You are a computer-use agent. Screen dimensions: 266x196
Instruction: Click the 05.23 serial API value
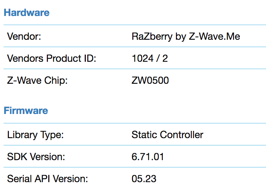(144, 179)
